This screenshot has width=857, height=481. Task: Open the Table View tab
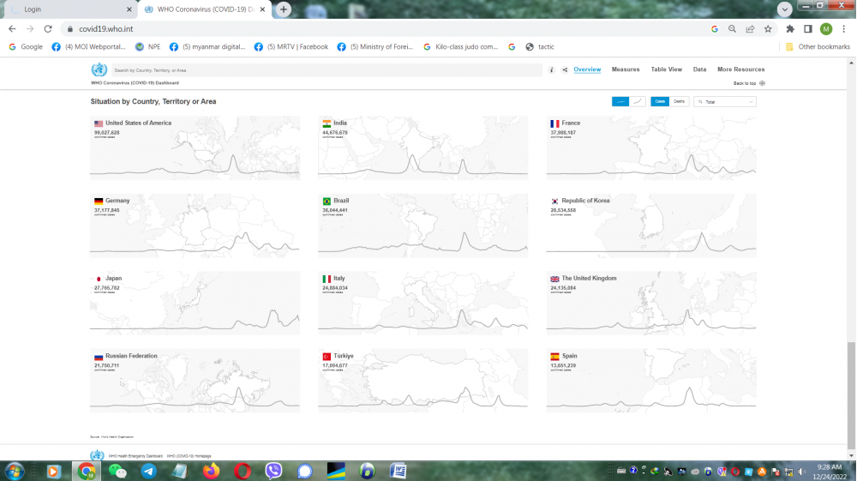pyautogui.click(x=666, y=69)
